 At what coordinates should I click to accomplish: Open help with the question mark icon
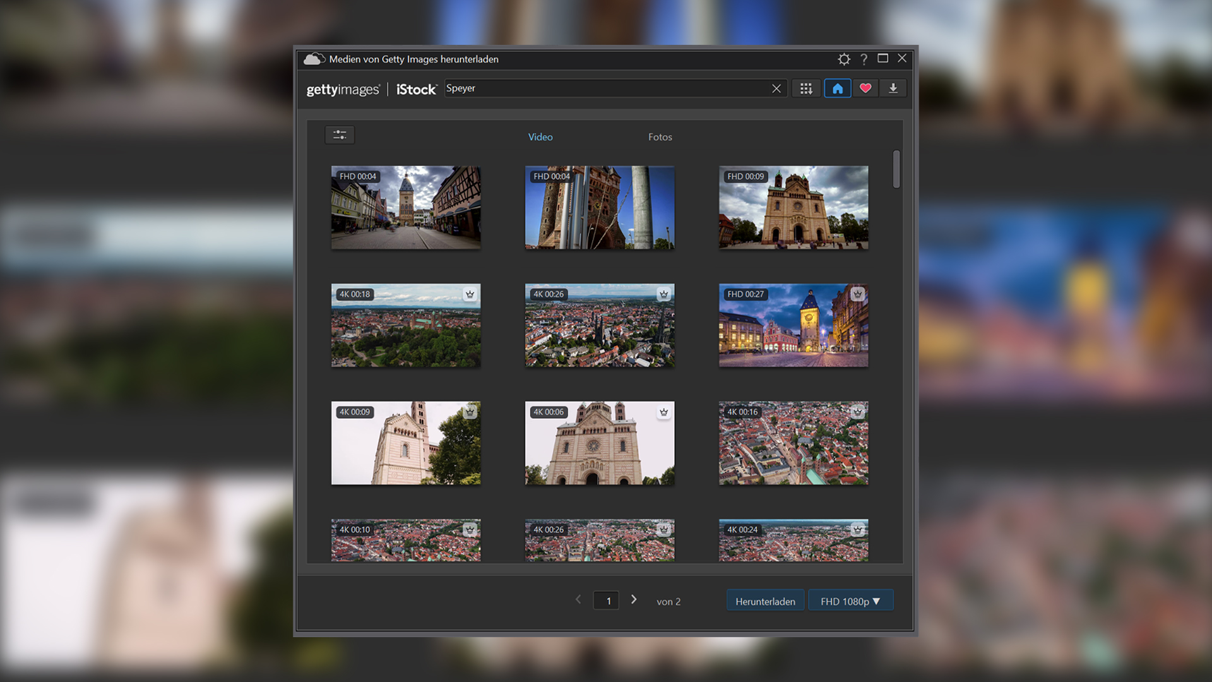point(864,59)
